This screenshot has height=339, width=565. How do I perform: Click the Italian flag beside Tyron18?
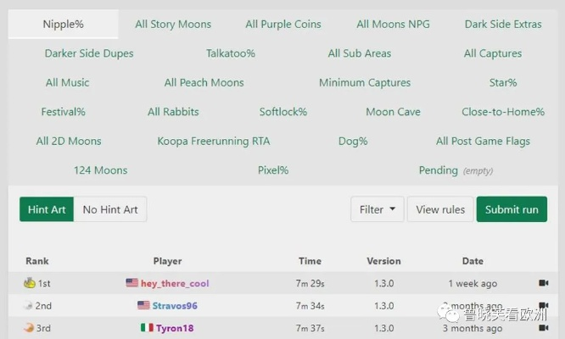point(147,328)
